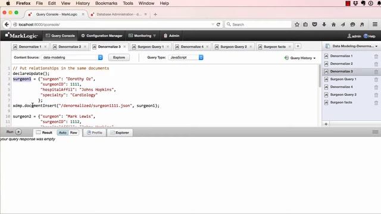Select Surgeon Query 2 in workspace list
The height and width of the screenshot is (214, 381).
click(x=343, y=95)
